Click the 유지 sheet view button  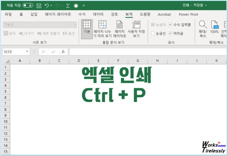pyautogui.click(x=10, y=33)
